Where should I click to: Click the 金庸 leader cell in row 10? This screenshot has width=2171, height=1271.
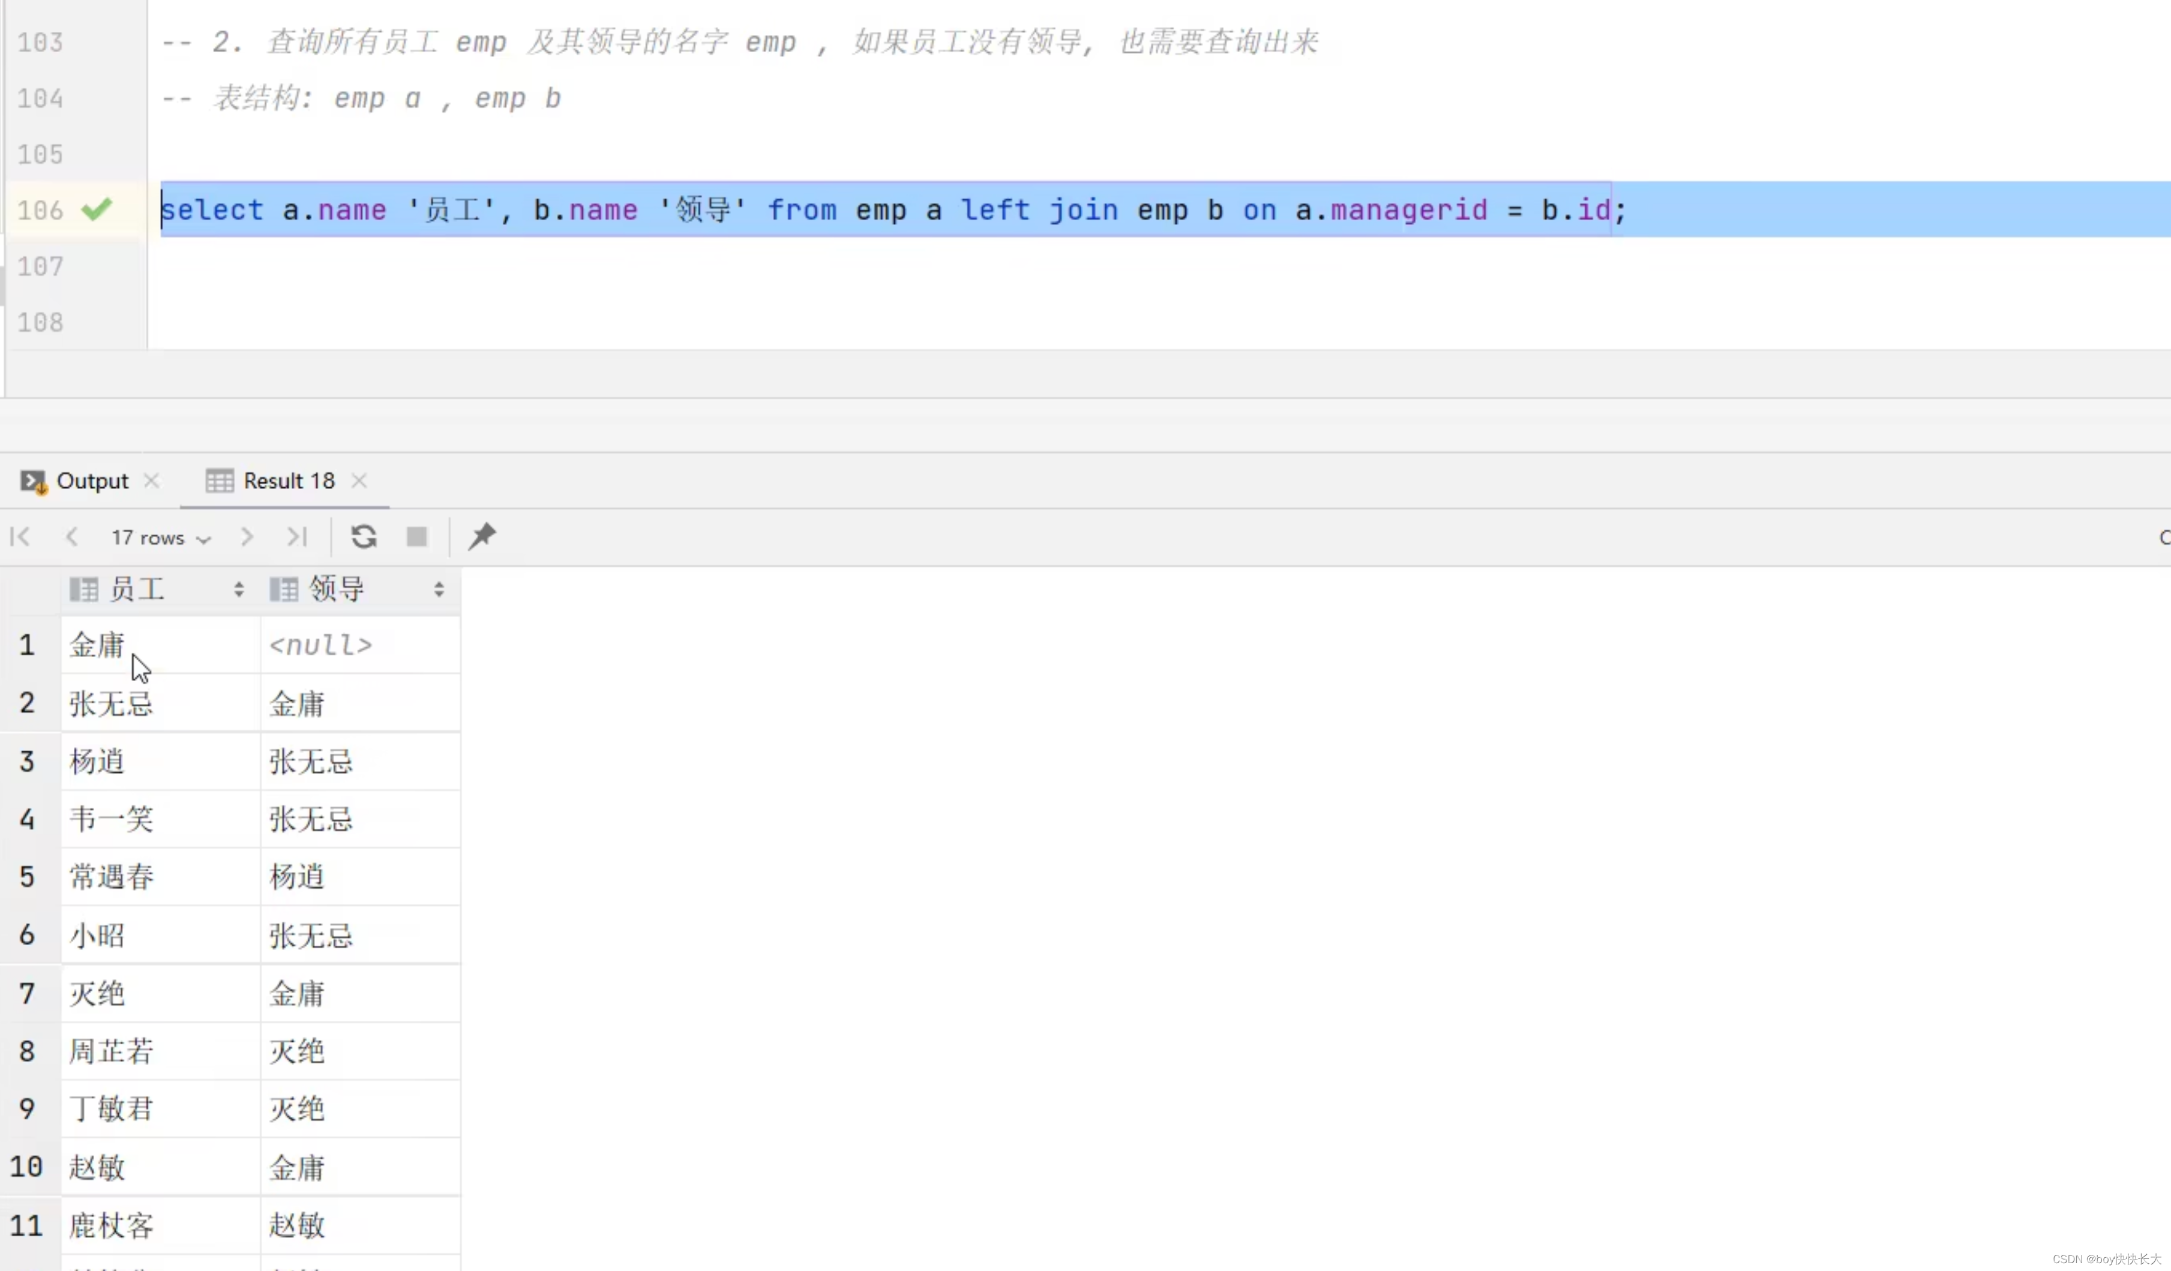360,1167
